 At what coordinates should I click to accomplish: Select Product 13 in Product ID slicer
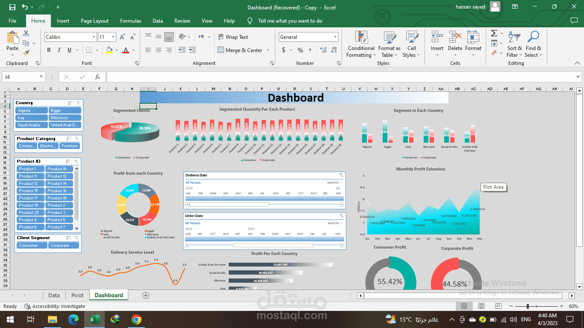pos(31,184)
